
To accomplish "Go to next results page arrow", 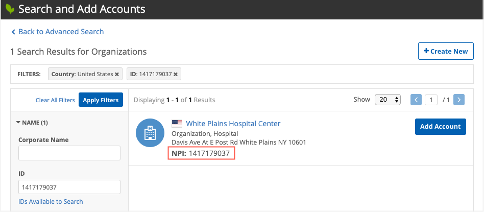I will [459, 100].
